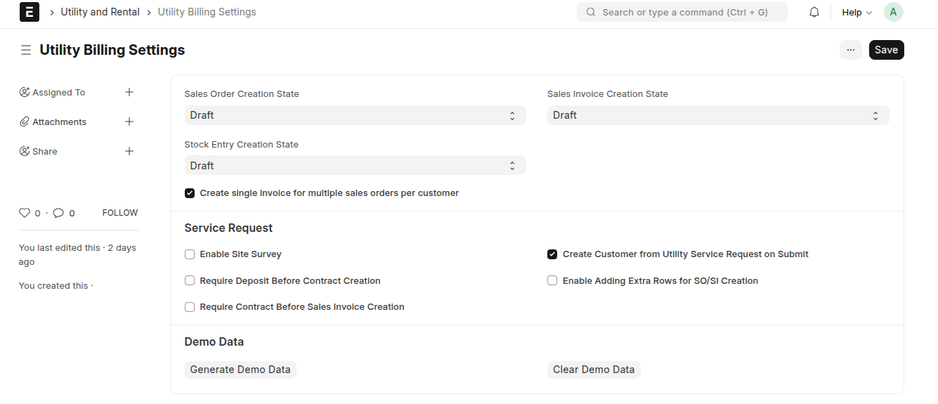Image resolution: width=938 pixels, height=404 pixels.
Task: Like this document with the heart icon
Action: [x=25, y=213]
